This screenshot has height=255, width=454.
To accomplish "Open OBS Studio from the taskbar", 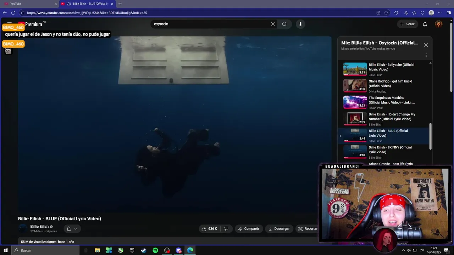I will (x=167, y=250).
